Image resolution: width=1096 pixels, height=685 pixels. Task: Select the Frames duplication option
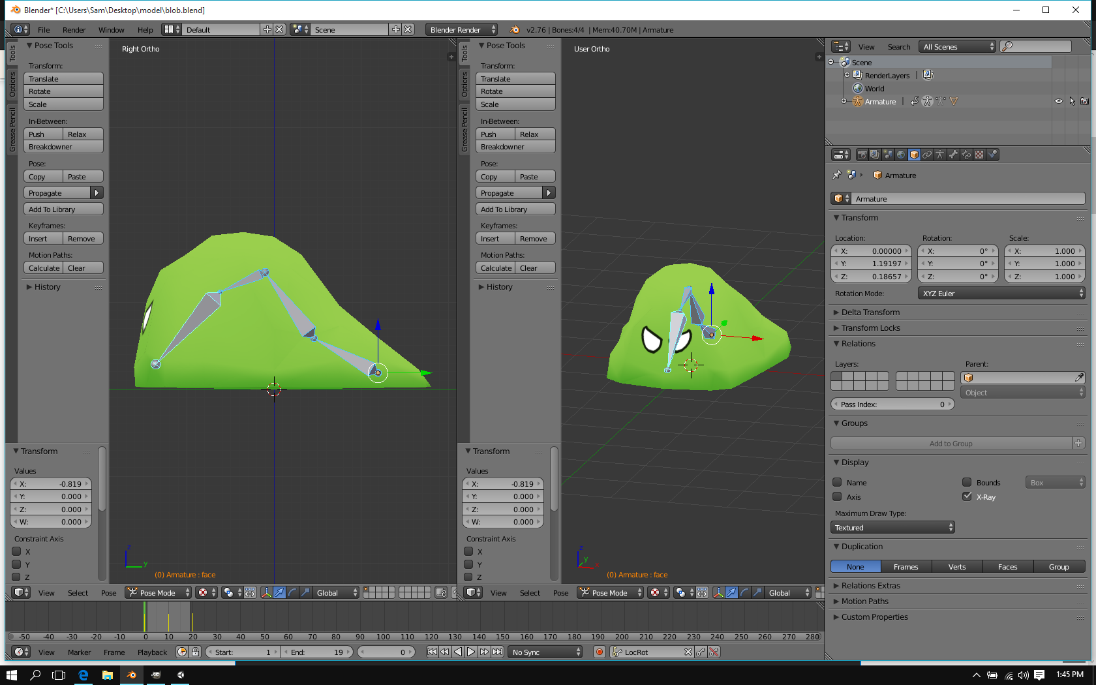pyautogui.click(x=906, y=566)
